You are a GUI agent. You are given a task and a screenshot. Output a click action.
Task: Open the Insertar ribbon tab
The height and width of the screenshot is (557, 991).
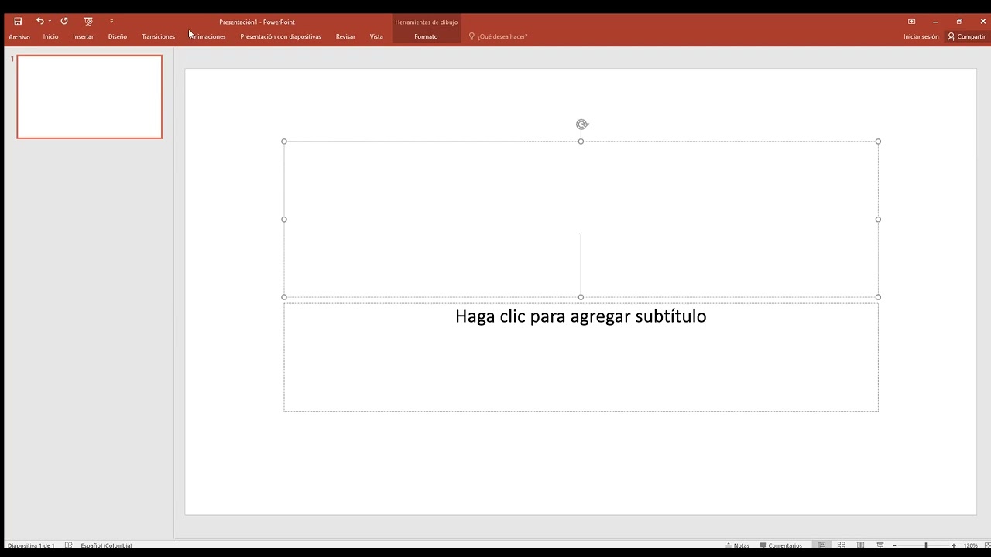pos(84,37)
